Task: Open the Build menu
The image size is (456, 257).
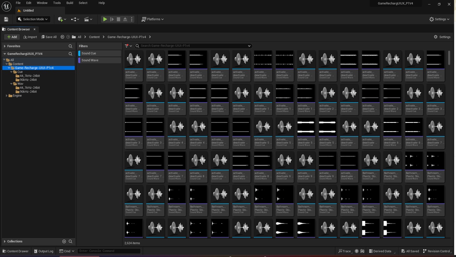Action: (70, 3)
